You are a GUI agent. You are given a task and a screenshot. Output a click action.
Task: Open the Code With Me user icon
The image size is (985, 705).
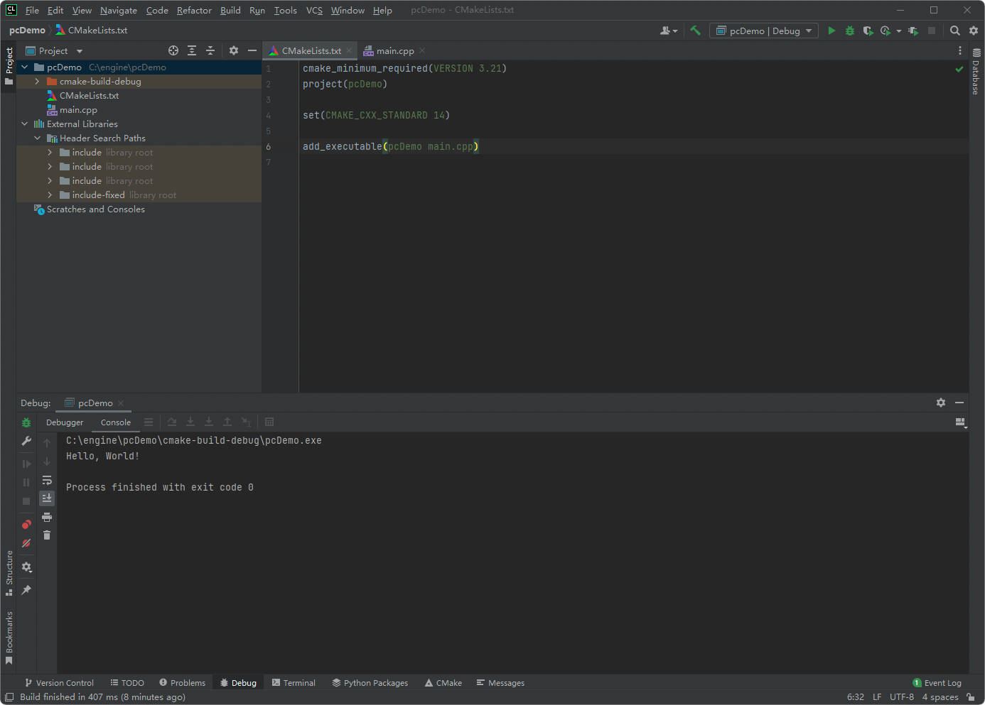(669, 31)
